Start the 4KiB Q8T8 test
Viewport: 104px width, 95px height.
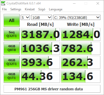[12, 48]
